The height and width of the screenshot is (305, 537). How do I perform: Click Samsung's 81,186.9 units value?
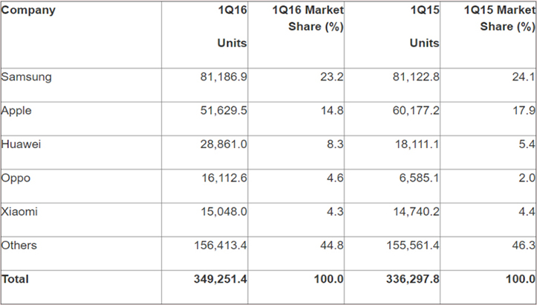click(224, 77)
